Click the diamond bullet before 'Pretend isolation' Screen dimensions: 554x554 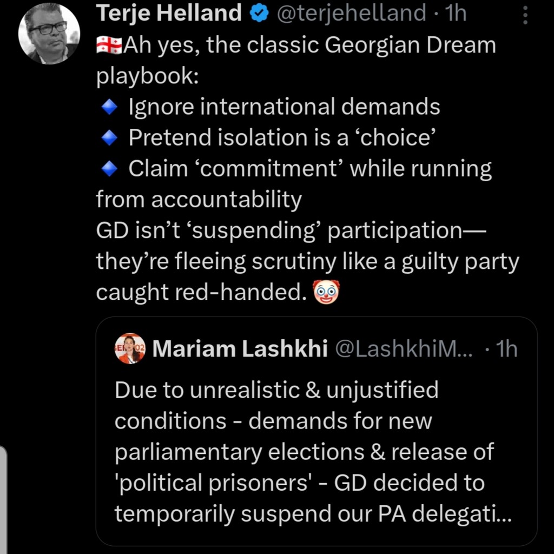[109, 138]
